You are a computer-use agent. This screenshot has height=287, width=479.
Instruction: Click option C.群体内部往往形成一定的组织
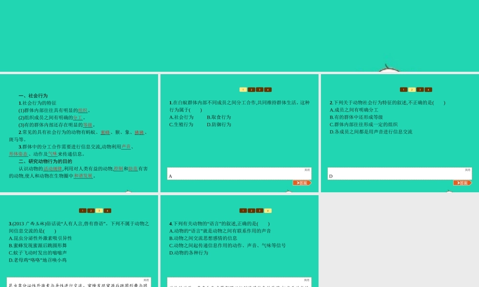coord(364,124)
